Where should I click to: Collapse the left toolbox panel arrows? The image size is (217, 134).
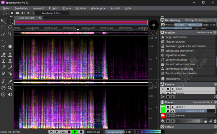(x=11, y=17)
